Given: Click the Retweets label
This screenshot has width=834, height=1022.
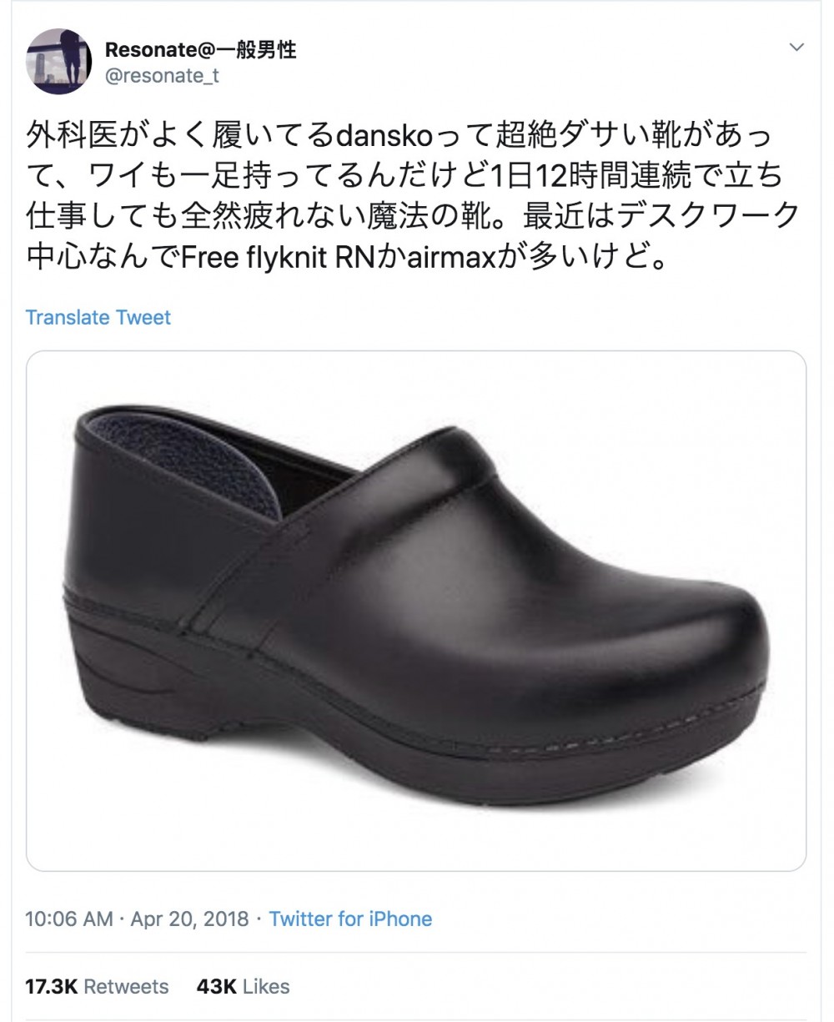Looking at the screenshot, I should coord(127,986).
